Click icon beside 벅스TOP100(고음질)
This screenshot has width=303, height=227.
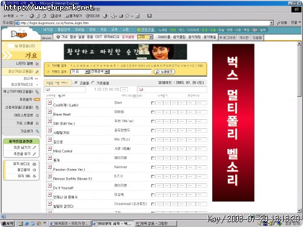point(37,92)
